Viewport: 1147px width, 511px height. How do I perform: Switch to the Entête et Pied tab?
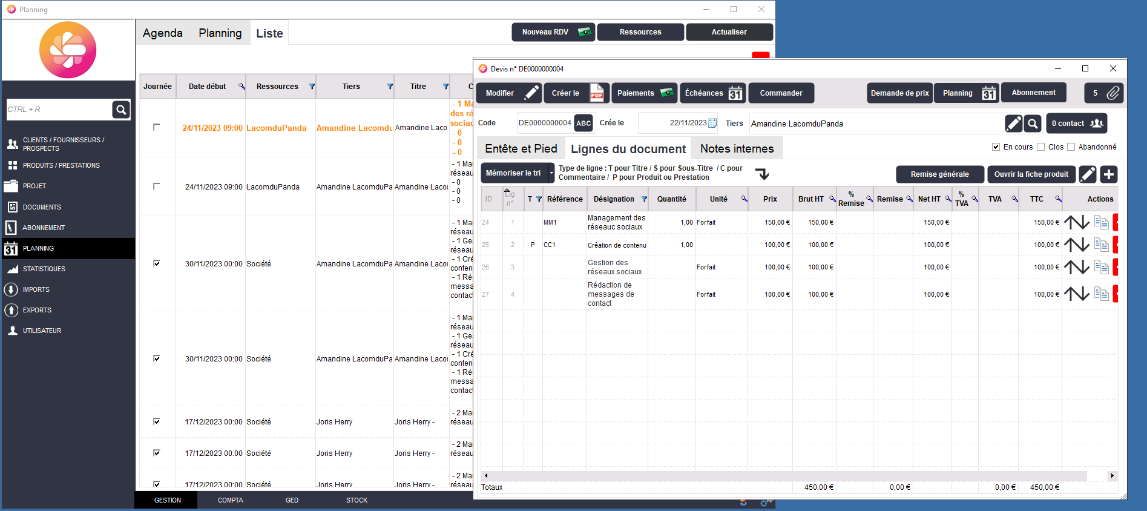521,149
